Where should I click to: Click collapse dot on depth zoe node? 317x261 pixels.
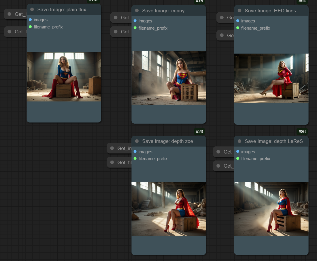point(137,141)
